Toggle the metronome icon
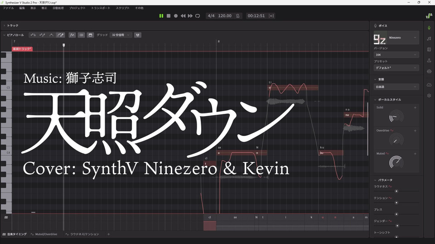This screenshot has width=435, height=244. (238, 16)
